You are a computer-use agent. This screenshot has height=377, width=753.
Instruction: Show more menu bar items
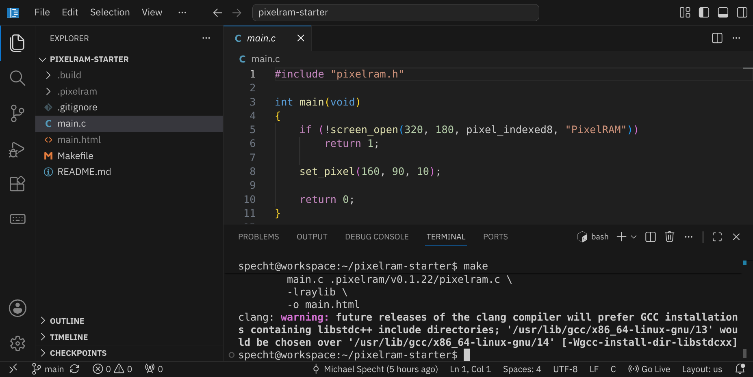182,13
